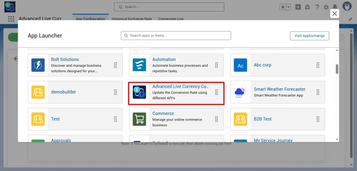357x171 pixels.
Task: Close the App Launcher dialog
Action: (335, 13)
